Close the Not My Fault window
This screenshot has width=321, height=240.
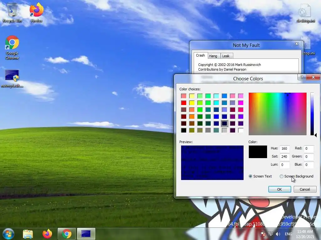pyautogui.click(x=297, y=44)
